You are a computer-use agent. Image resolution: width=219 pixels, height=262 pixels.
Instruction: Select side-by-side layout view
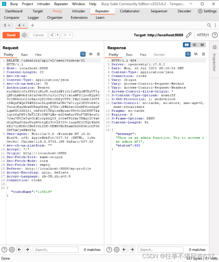tap(187, 45)
